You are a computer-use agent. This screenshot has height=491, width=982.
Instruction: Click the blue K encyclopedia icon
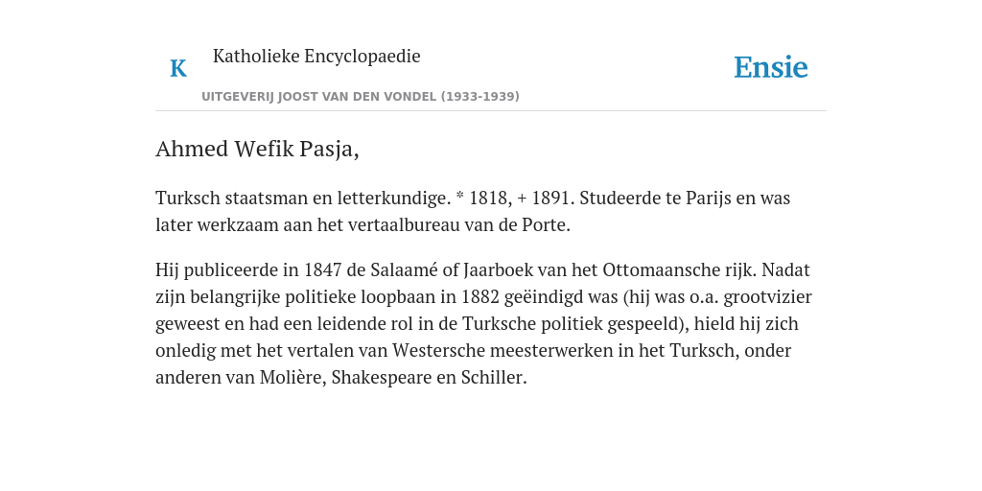click(x=178, y=68)
